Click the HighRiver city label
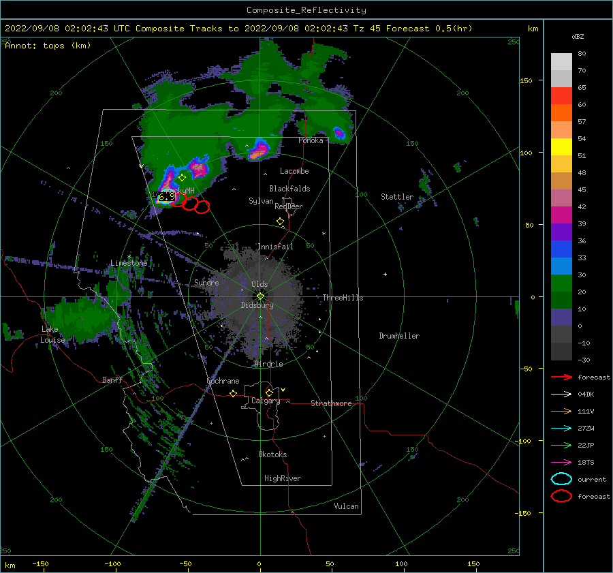The image size is (613, 573). pyautogui.click(x=283, y=479)
